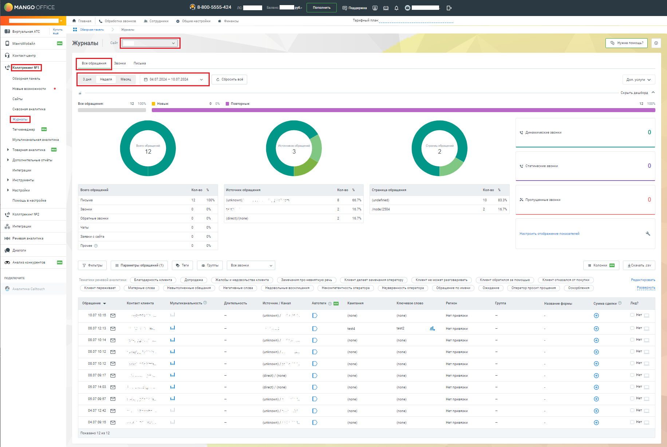The image size is (667, 447).
Task: Check Лид checkbox in 05.07 14:03 row
Action: point(632,387)
